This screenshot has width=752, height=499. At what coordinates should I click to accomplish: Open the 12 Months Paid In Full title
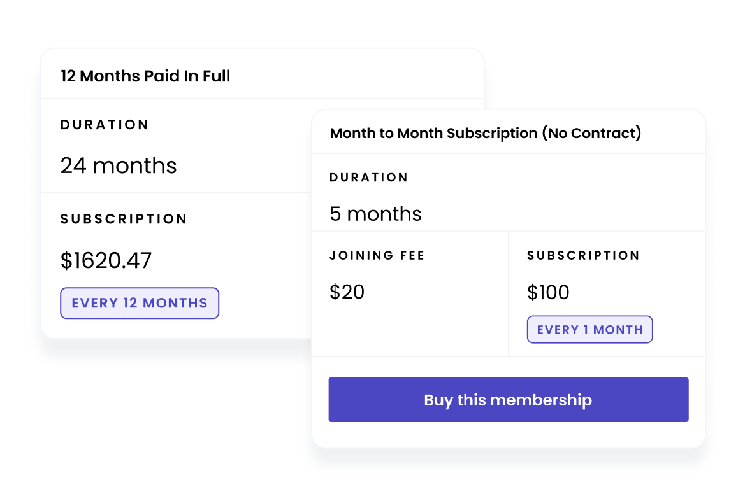(x=145, y=76)
